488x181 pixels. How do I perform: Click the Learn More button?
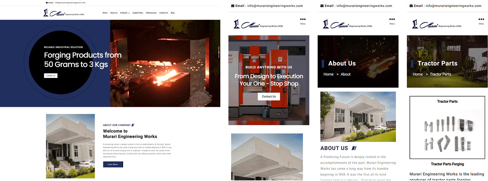point(113,164)
